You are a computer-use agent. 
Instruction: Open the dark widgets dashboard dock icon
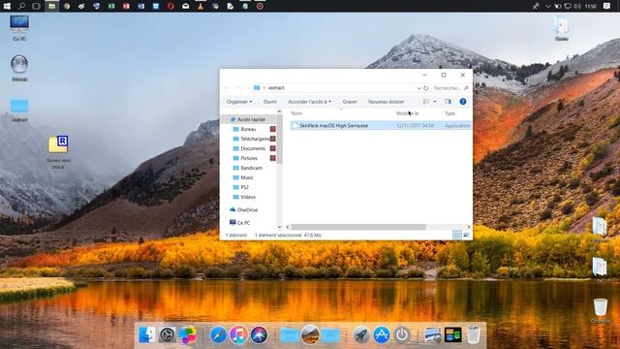[452, 334]
